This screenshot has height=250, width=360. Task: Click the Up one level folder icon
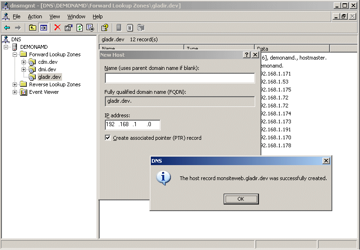click(32, 28)
